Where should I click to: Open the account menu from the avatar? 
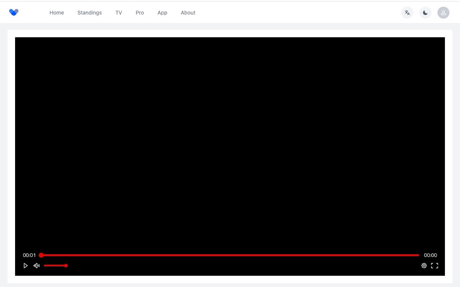pyautogui.click(x=443, y=13)
